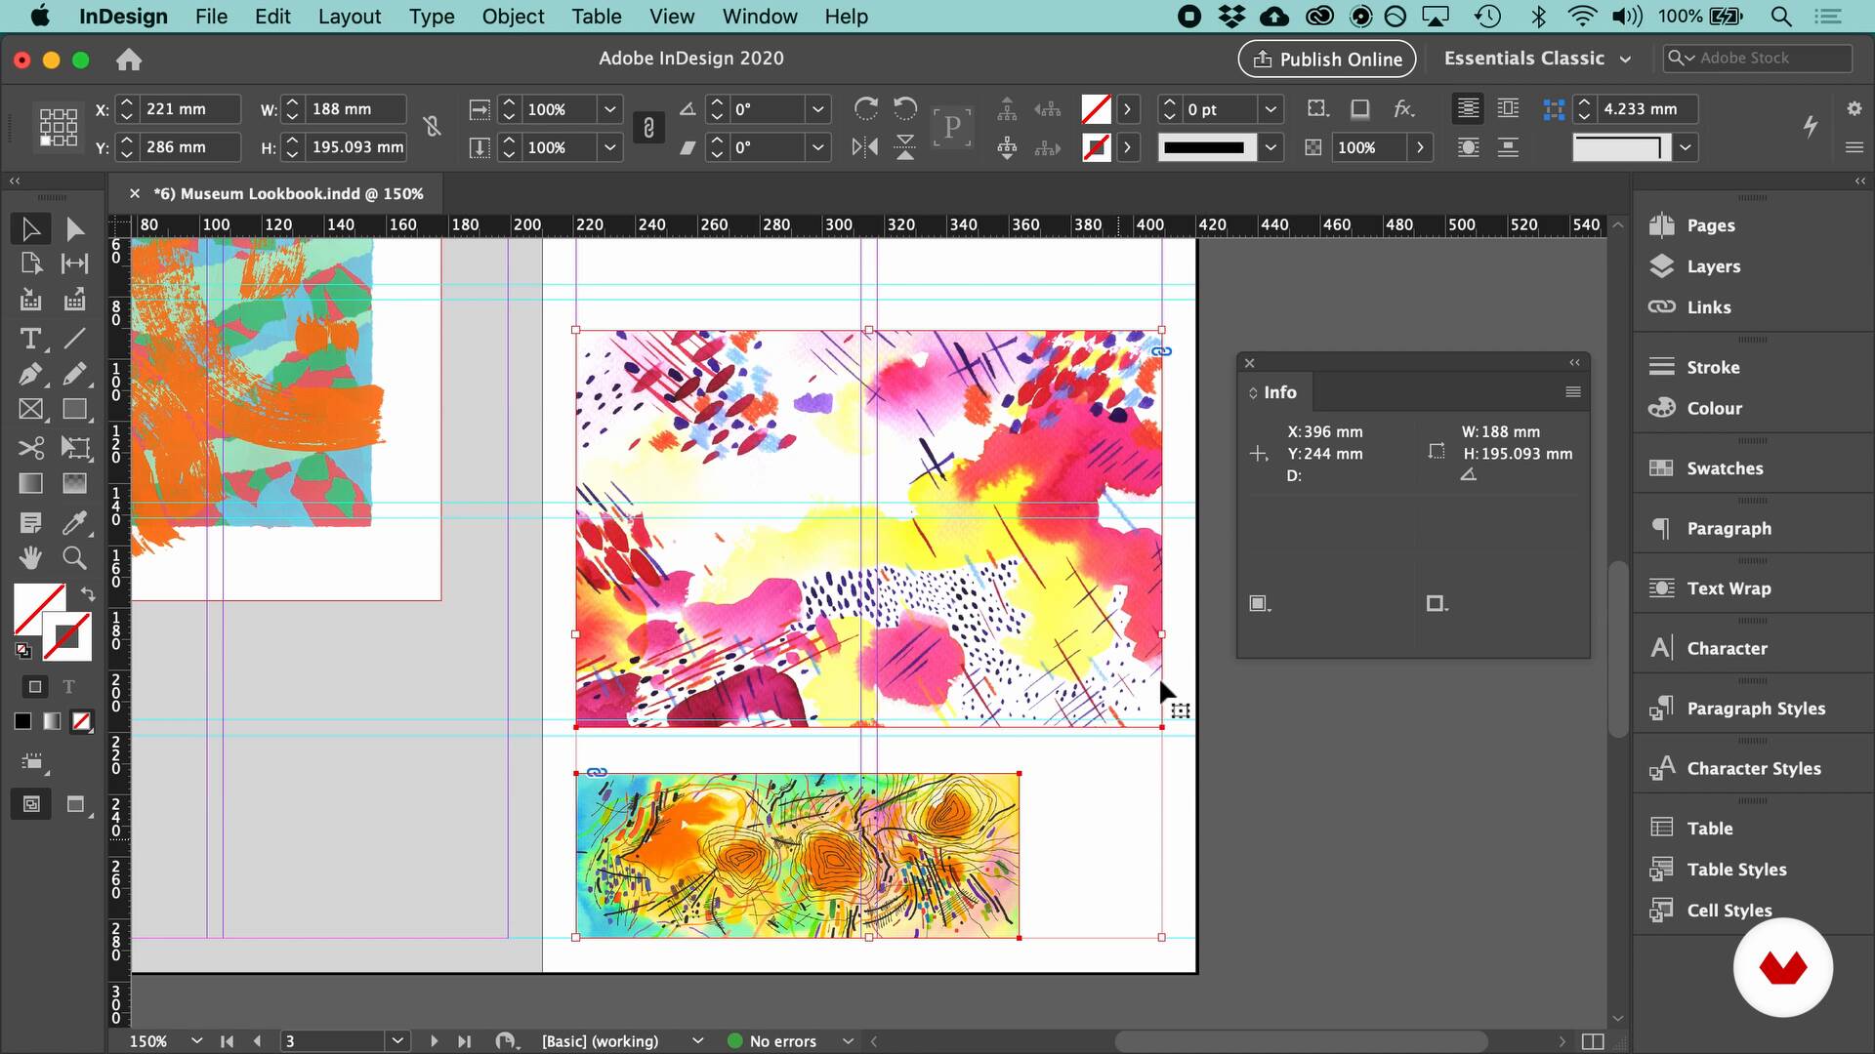This screenshot has height=1054, width=1875.
Task: Select the Note tool
Action: (x=30, y=523)
